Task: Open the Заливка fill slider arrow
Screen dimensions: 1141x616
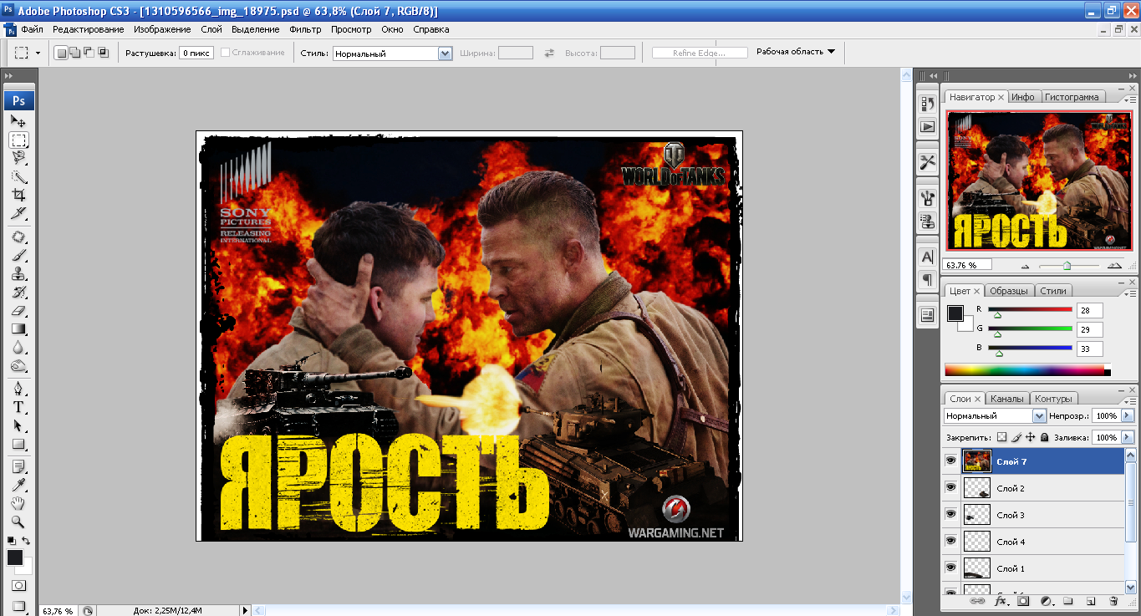Action: pos(1128,437)
